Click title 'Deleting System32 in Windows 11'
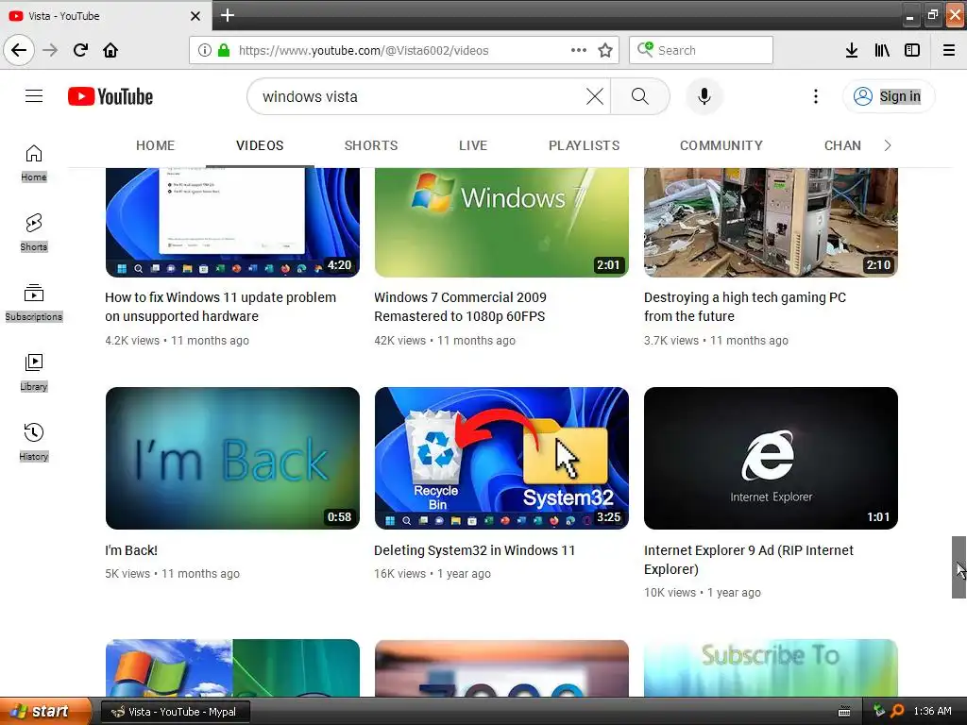 tap(474, 550)
